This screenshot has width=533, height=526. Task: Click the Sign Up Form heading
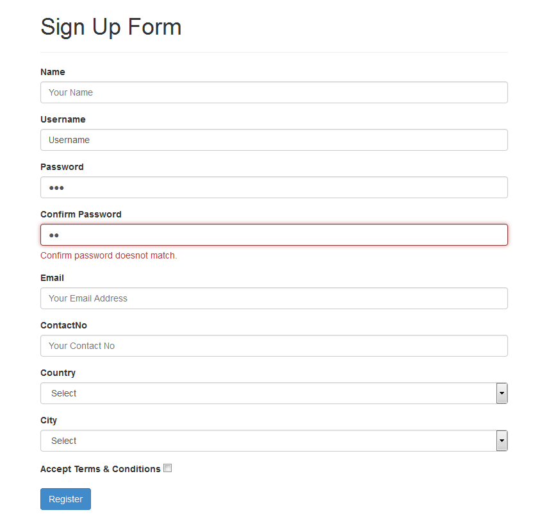(x=110, y=27)
